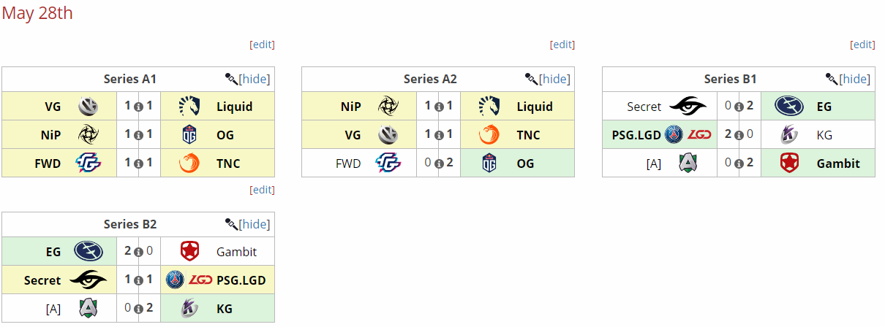This screenshot has width=885, height=327.
Task: Open the PSG.LGD team link in Series B2
Action: [241, 280]
